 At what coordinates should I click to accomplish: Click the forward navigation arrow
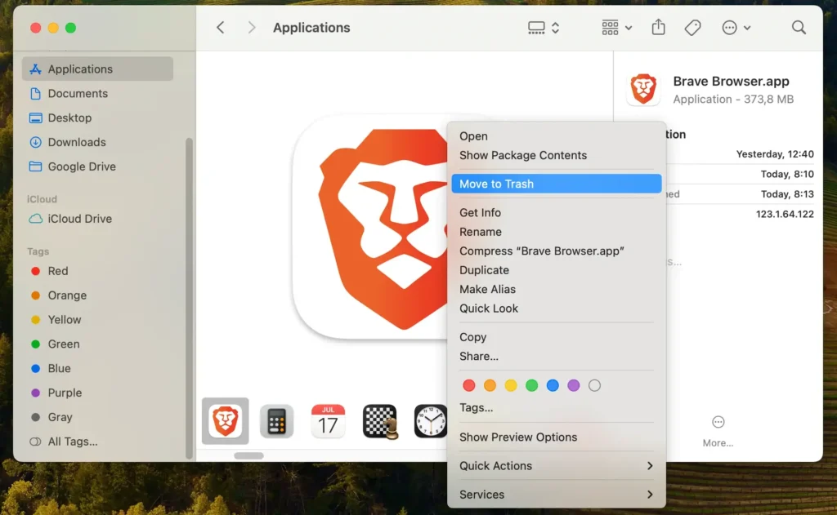252,27
